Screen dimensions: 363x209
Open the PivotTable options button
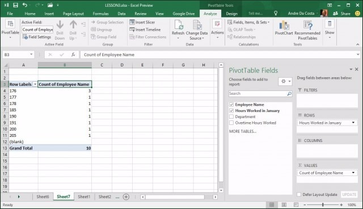click(10, 30)
